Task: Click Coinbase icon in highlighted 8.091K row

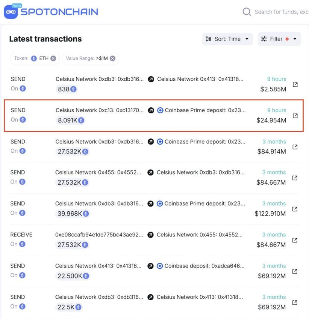Action: pyautogui.click(x=160, y=110)
